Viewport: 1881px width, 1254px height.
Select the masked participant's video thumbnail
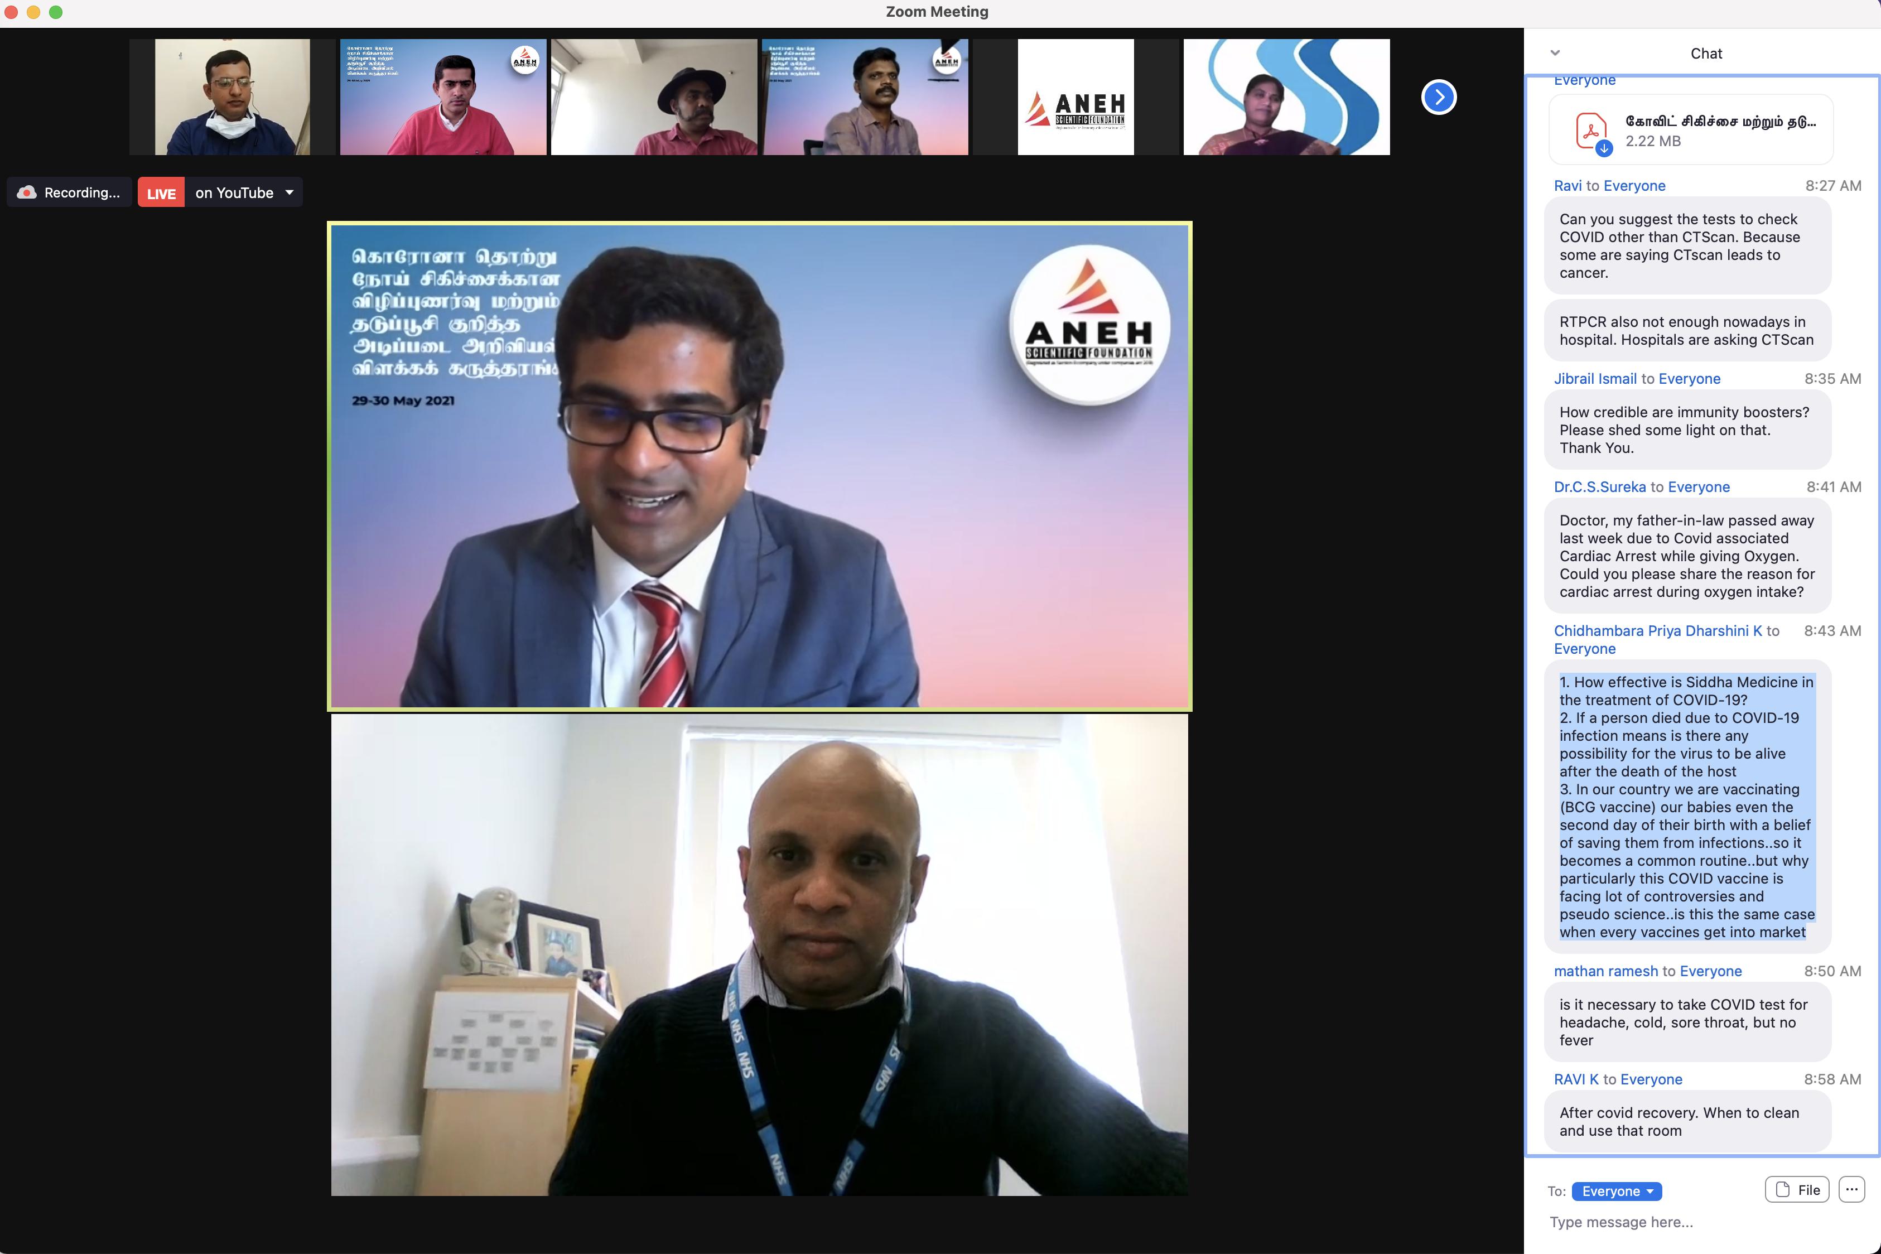coord(232,97)
